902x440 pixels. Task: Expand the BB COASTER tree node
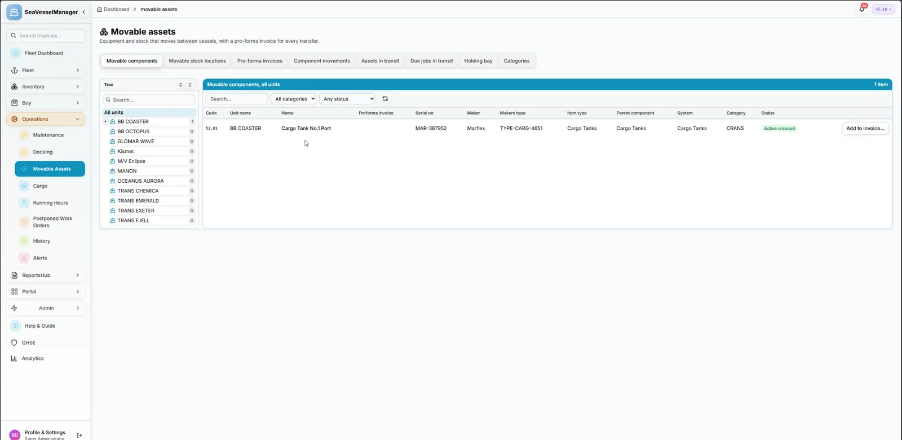pos(105,122)
